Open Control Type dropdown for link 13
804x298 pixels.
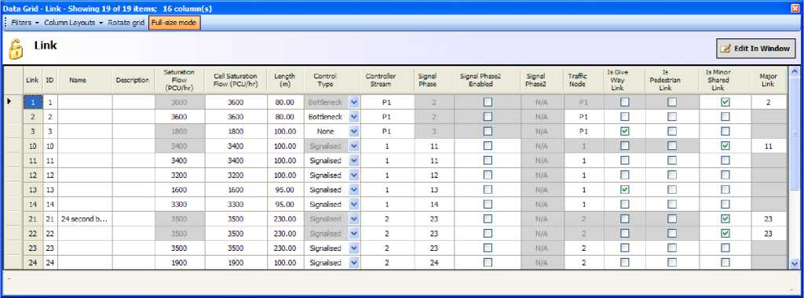point(353,190)
